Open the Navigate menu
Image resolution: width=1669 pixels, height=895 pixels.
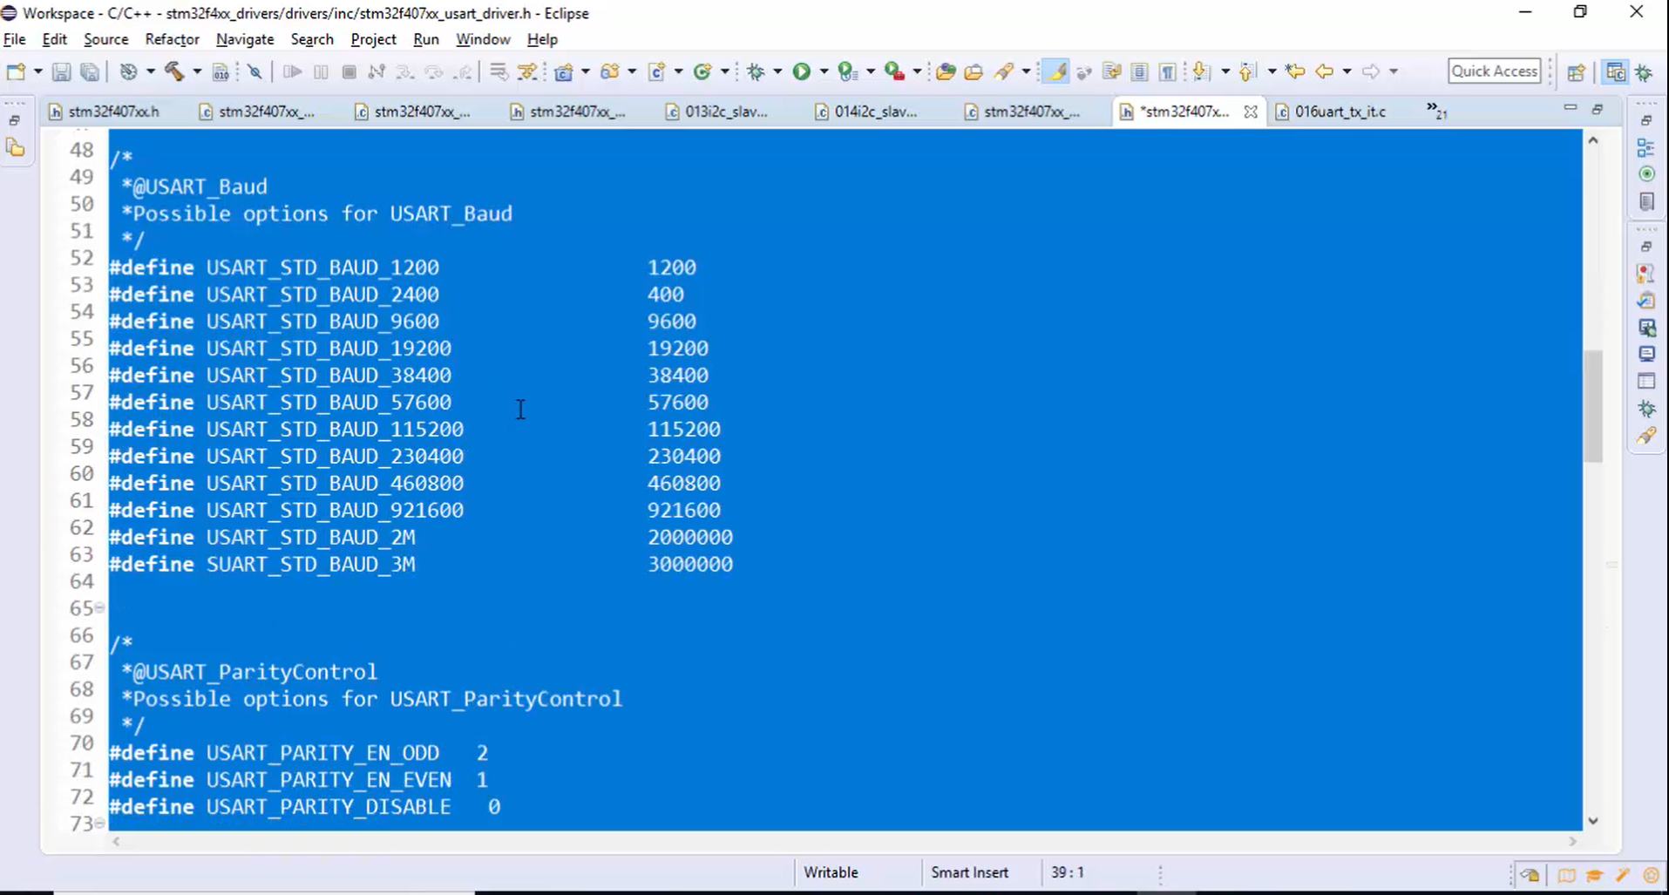245,39
